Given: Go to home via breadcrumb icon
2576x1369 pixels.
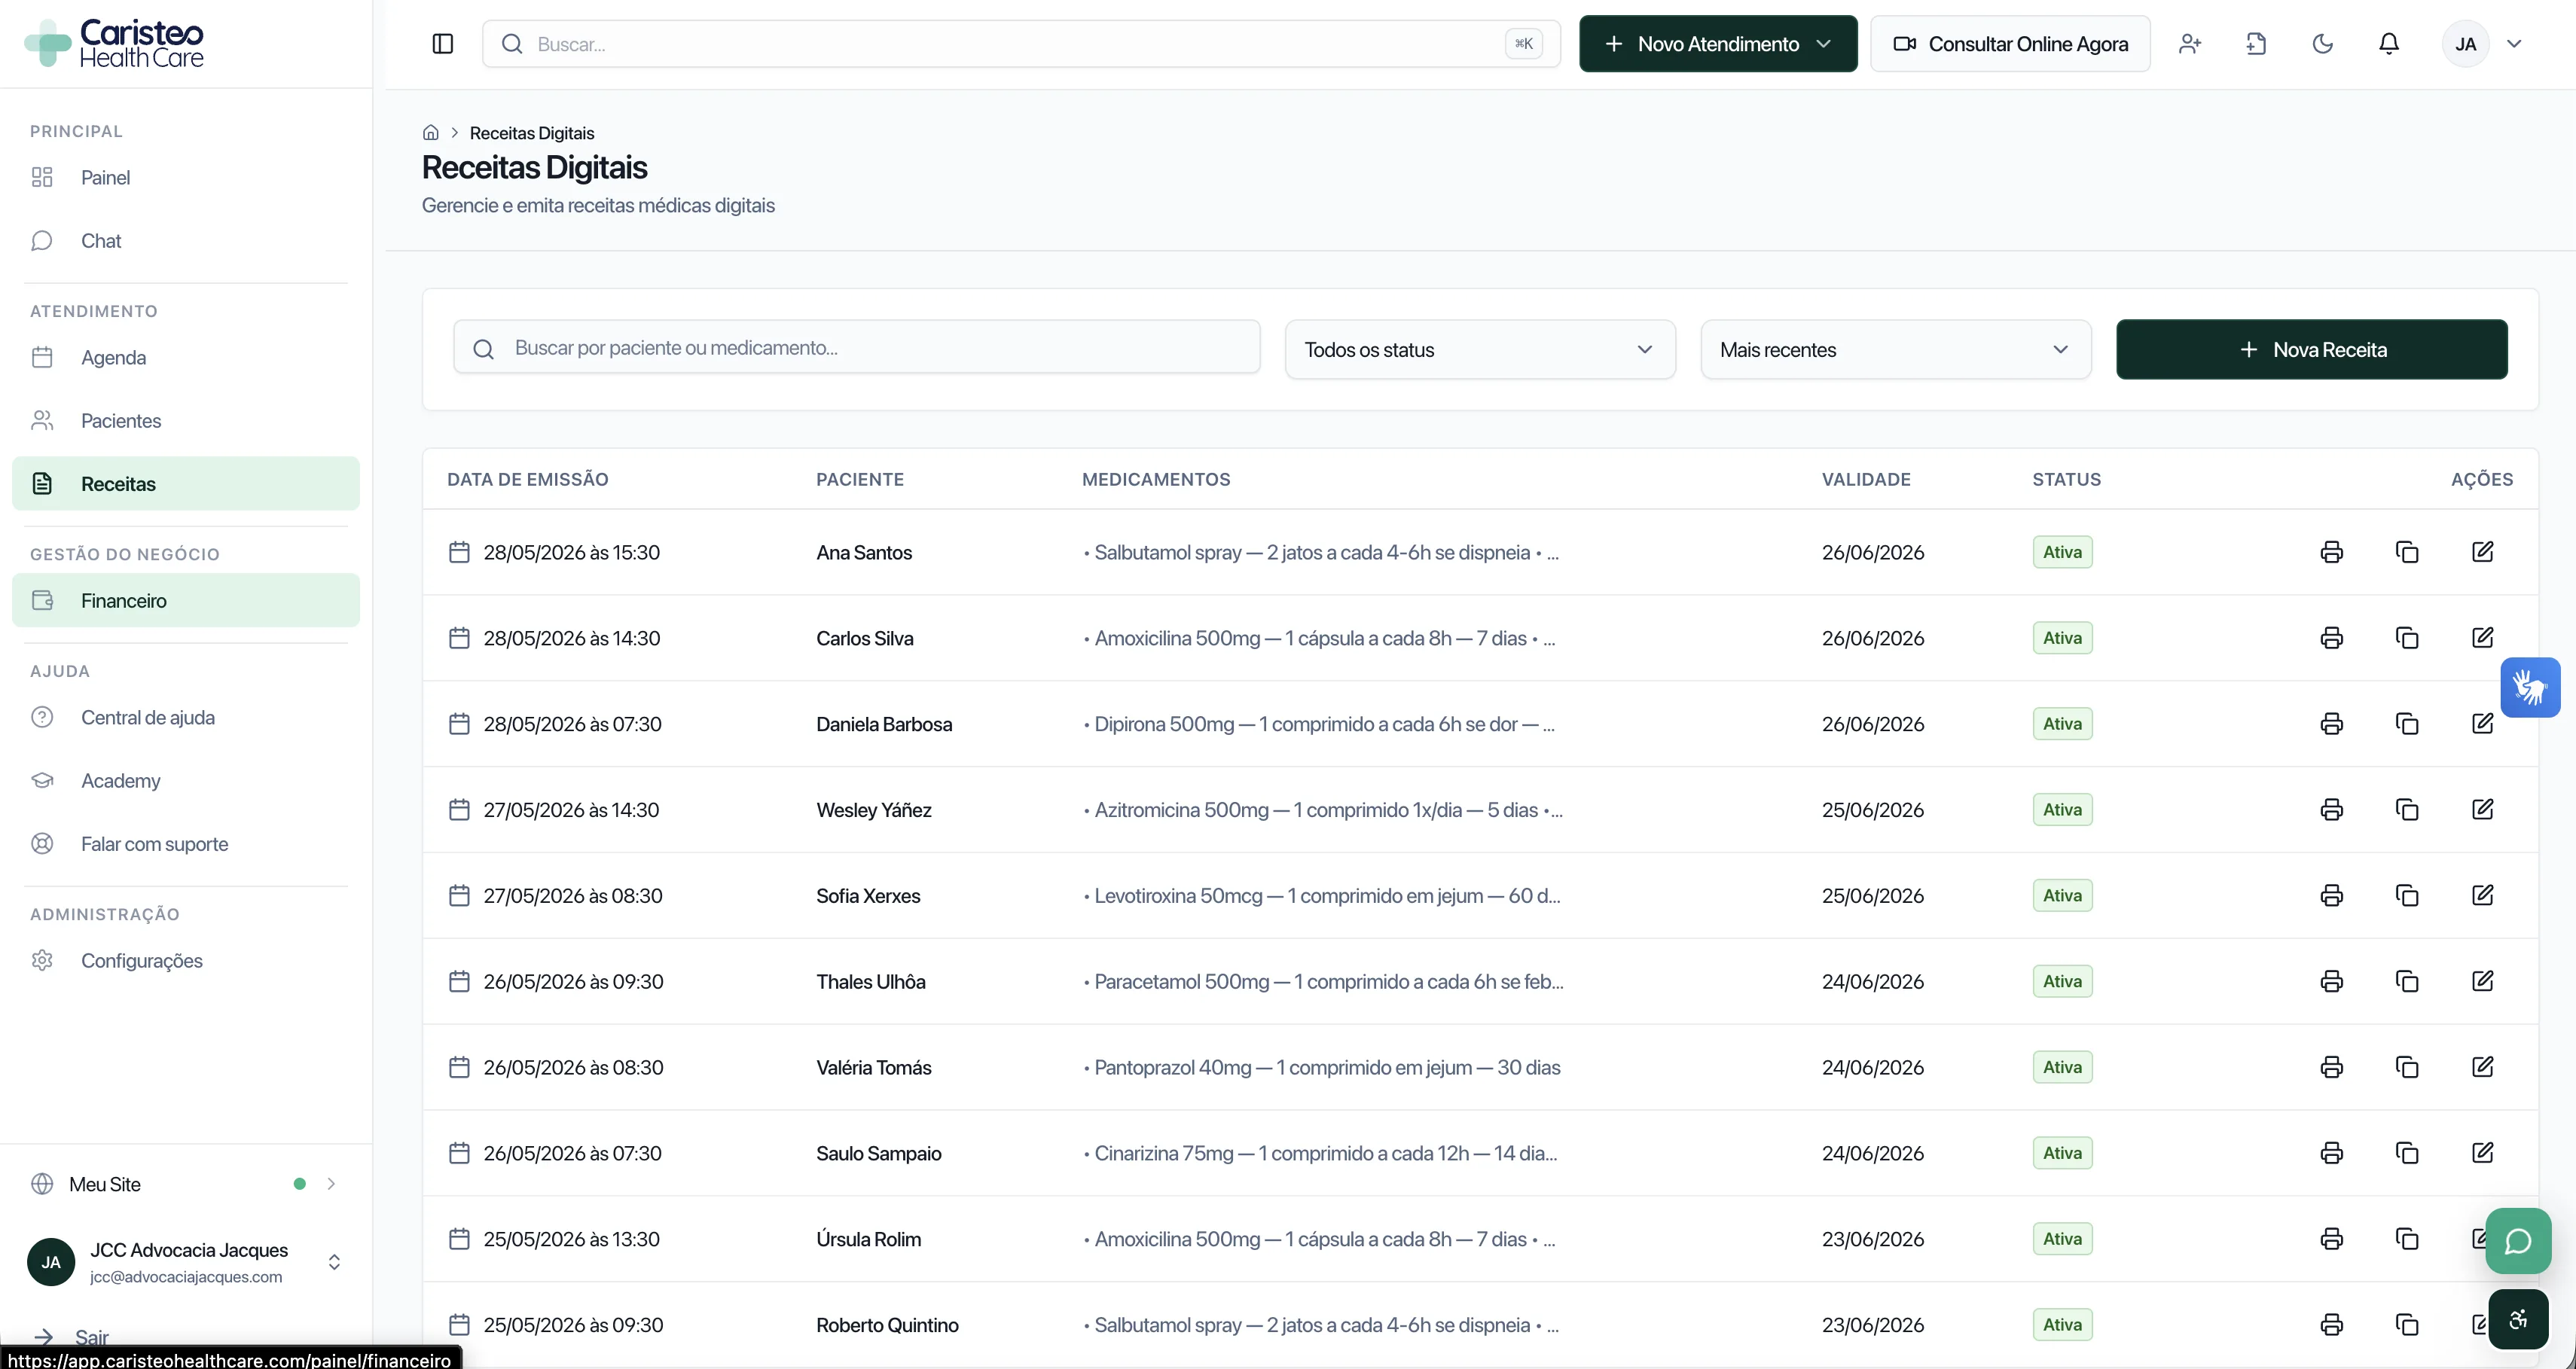Looking at the screenshot, I should 431,133.
